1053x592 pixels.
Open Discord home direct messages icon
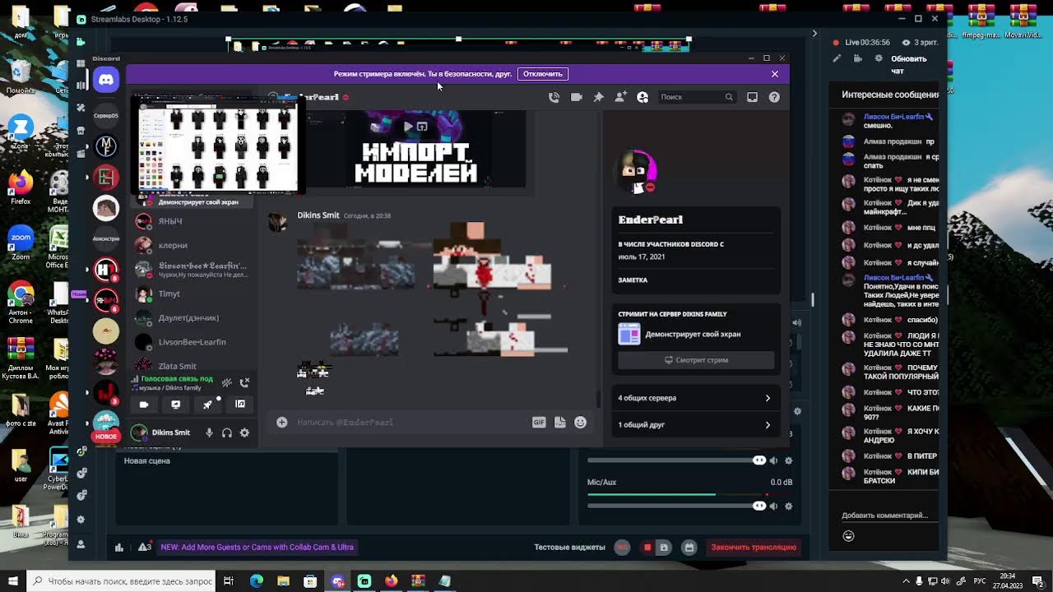(x=106, y=80)
